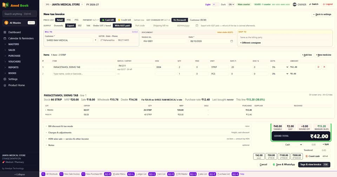Click the New medicine button
Image resolution: width=337 pixels, height=177 pixels.
324,55
